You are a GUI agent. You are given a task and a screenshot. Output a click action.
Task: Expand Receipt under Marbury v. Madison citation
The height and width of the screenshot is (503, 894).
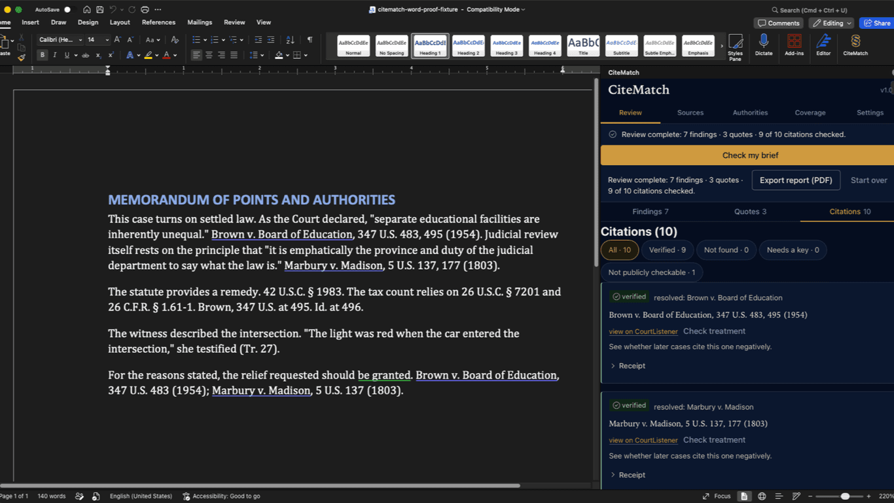coord(628,475)
